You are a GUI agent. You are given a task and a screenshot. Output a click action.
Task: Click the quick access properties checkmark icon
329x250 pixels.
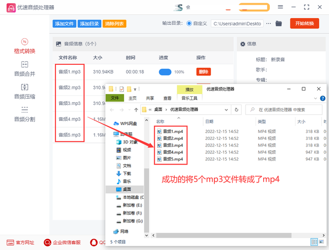[122, 89]
